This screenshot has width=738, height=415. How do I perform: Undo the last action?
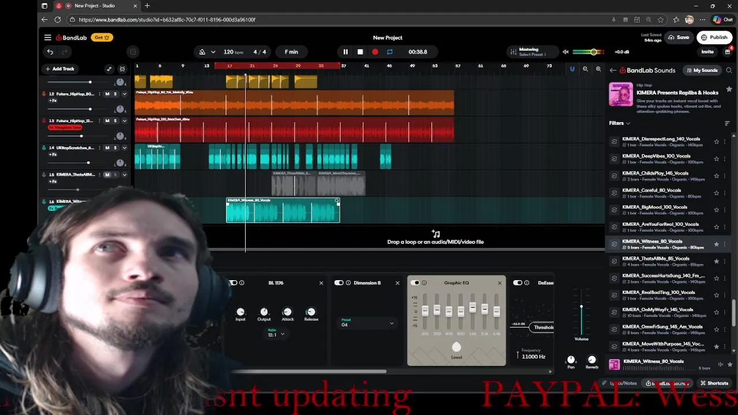50,52
